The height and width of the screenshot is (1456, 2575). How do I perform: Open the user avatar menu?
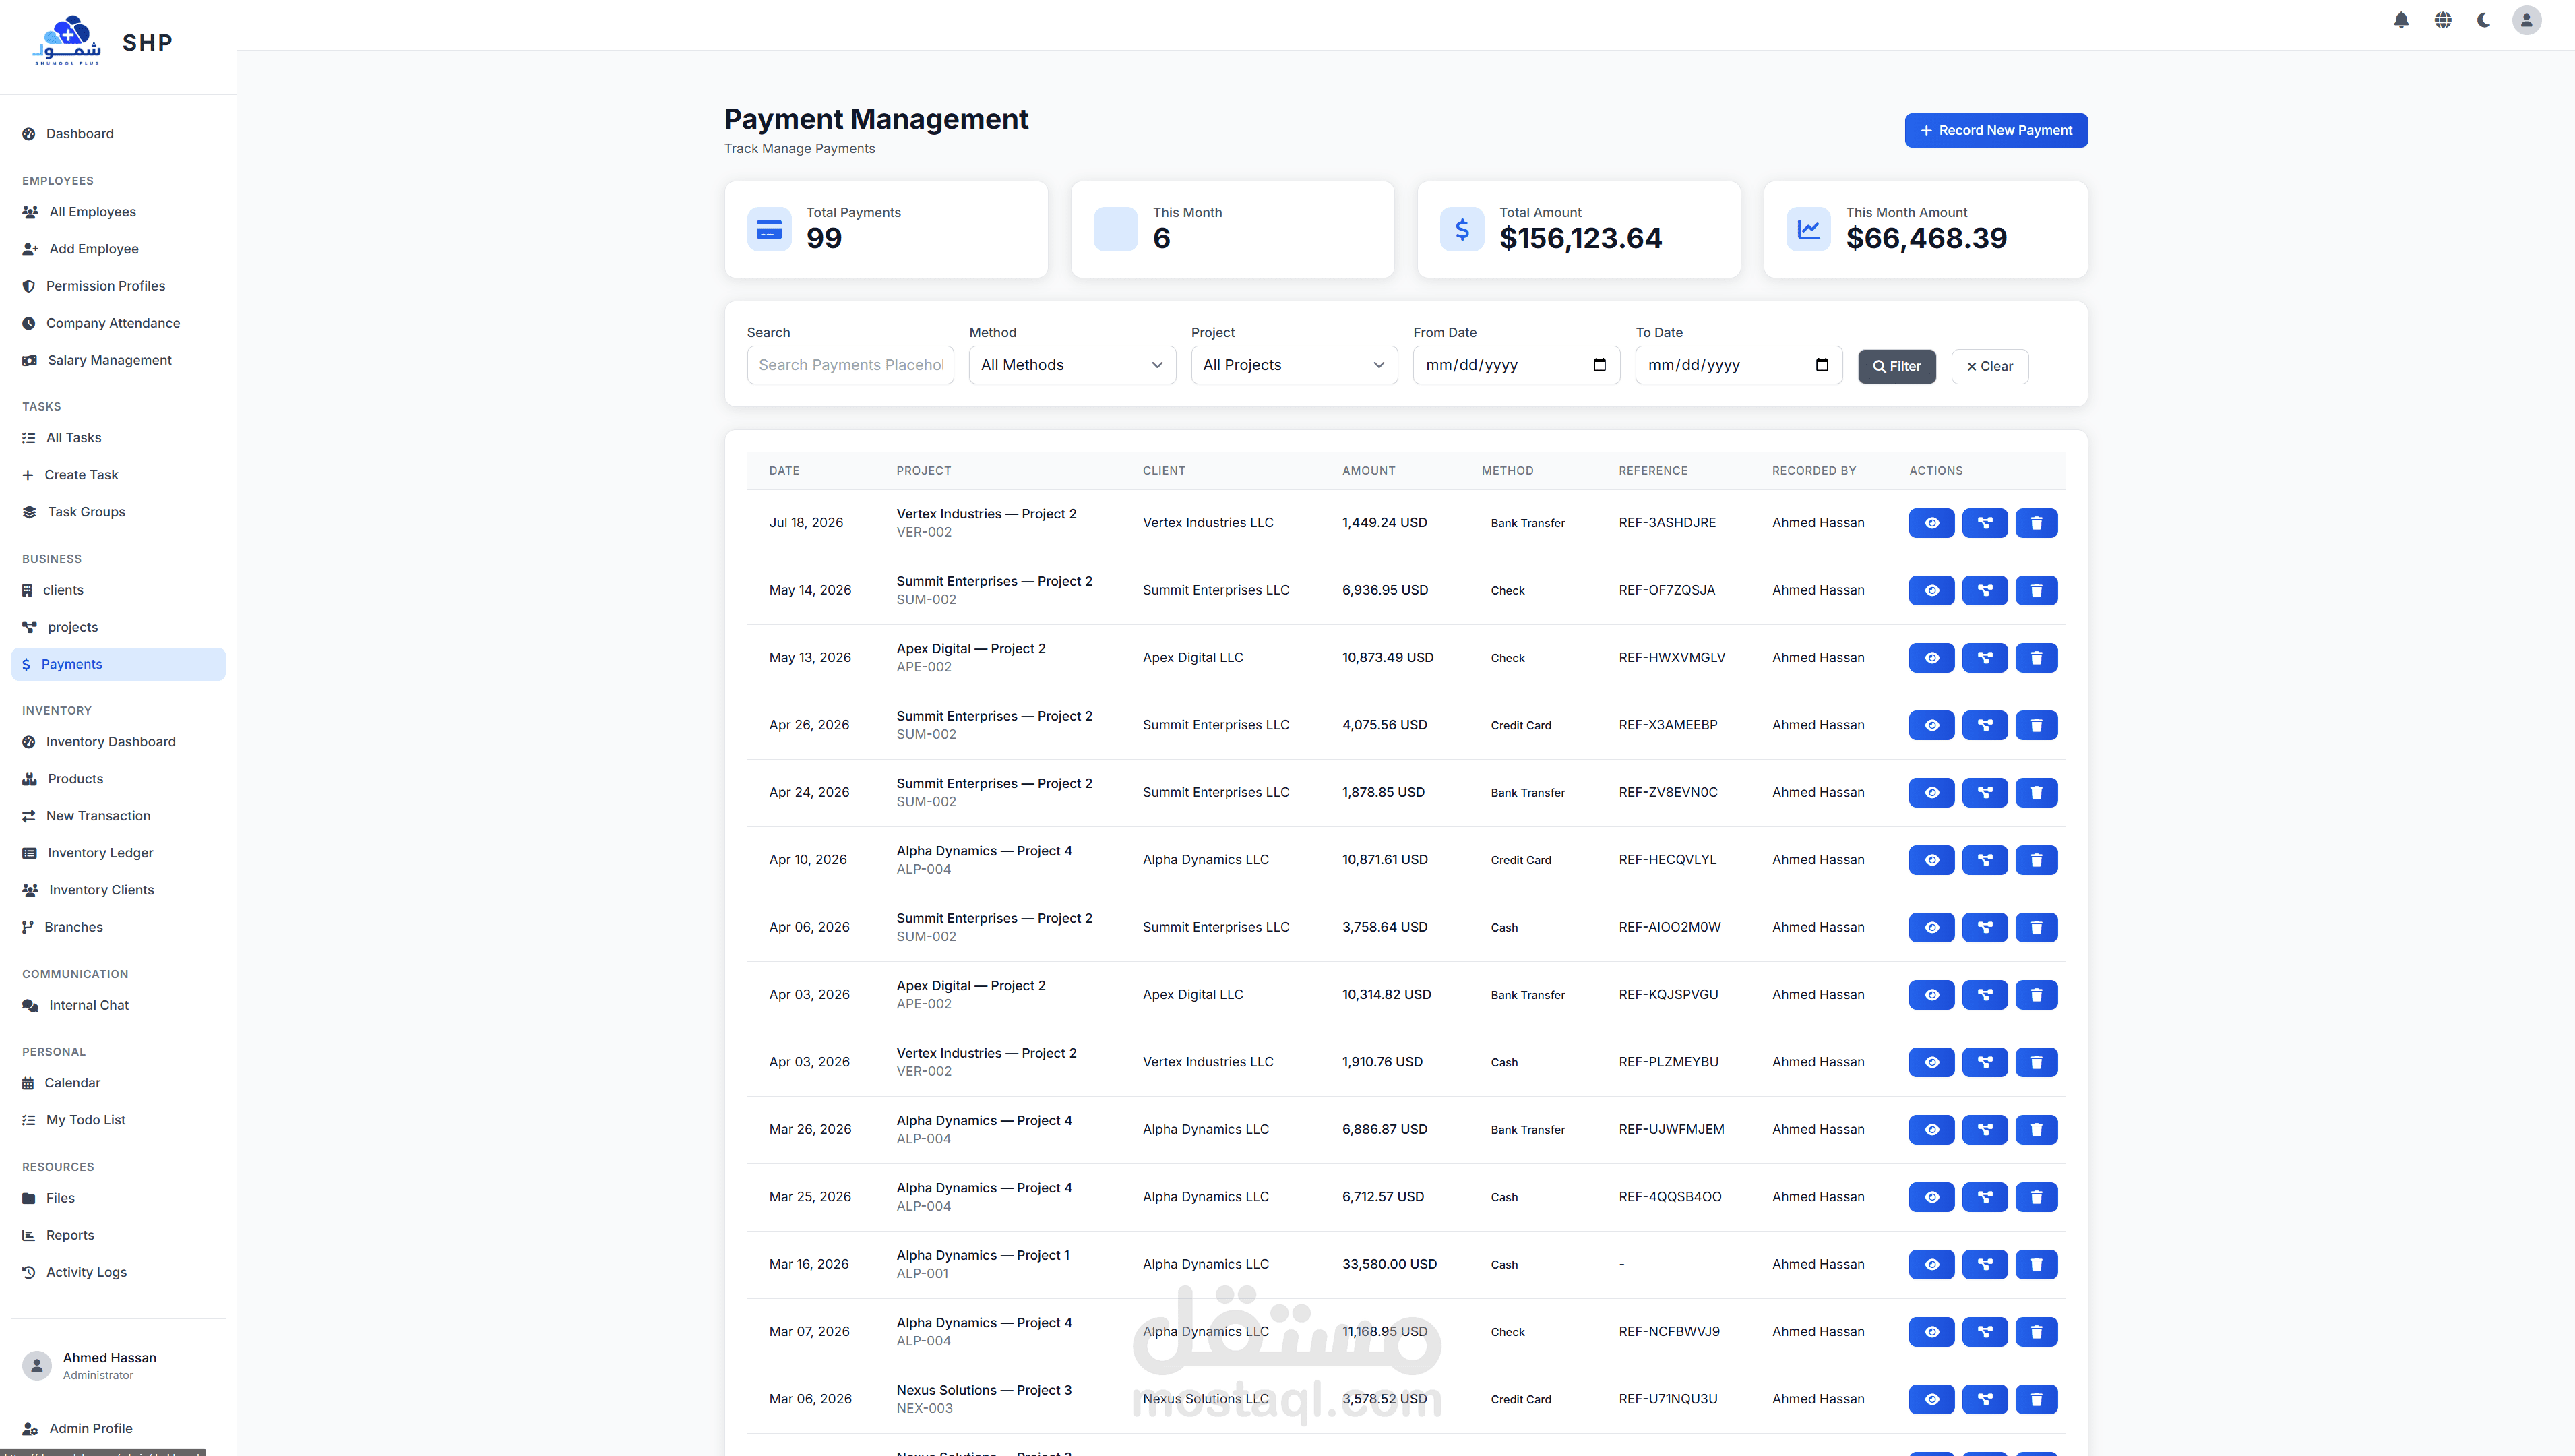pos(2526,20)
